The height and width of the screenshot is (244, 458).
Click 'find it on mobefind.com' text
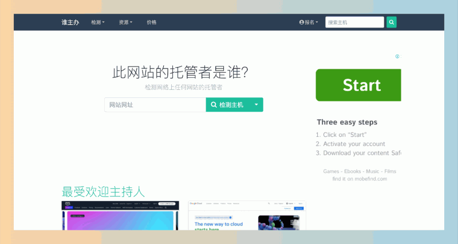pyautogui.click(x=360, y=179)
